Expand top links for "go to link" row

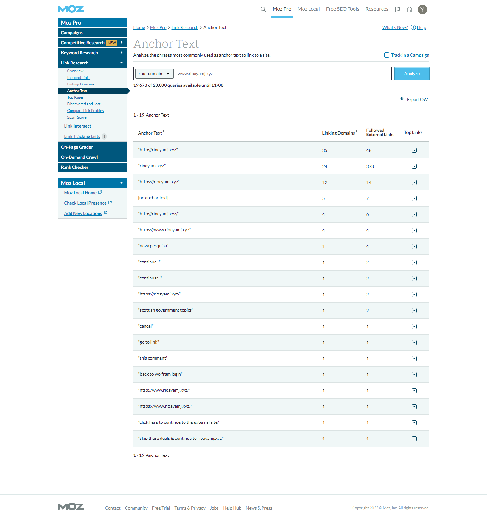414,343
